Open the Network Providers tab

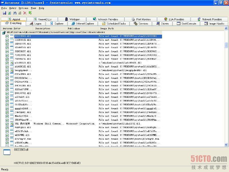pyautogui.click(x=210, y=19)
